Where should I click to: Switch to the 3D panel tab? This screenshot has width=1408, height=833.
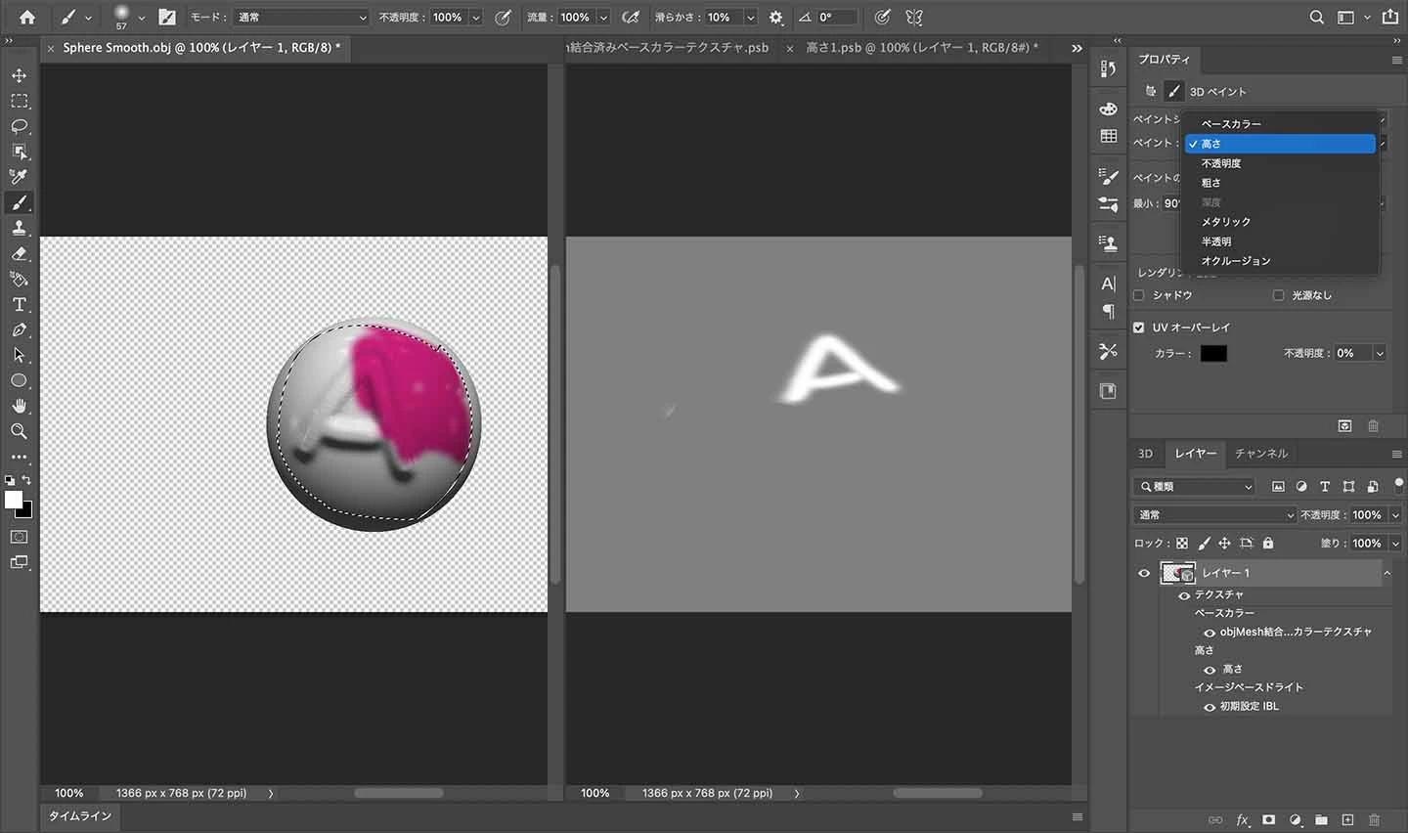click(x=1145, y=454)
